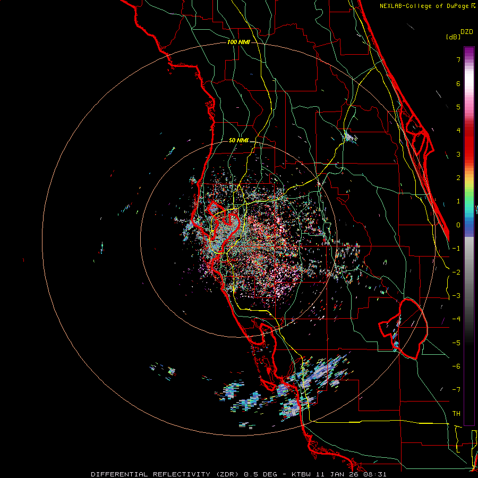
Task: Select the -4 value on the color scale
Action: pos(456,319)
